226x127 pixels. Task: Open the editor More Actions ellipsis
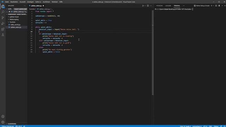(151, 6)
